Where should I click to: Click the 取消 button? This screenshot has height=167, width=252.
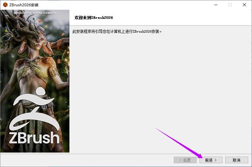pos(236,160)
